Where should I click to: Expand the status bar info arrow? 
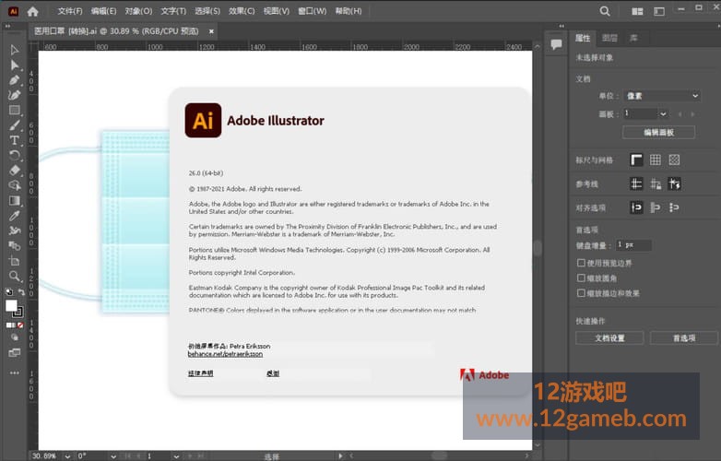pyautogui.click(x=340, y=456)
